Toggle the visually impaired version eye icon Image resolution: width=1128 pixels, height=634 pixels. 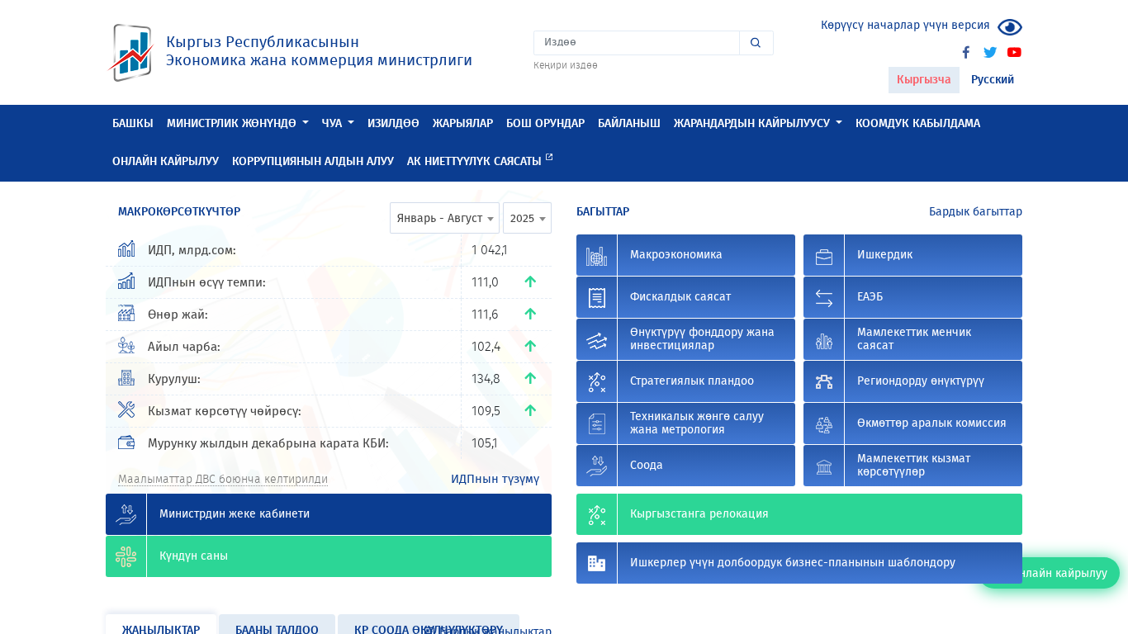[x=1009, y=27]
